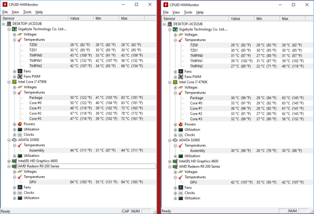Click the Value column header in the left window

tap(81, 18)
